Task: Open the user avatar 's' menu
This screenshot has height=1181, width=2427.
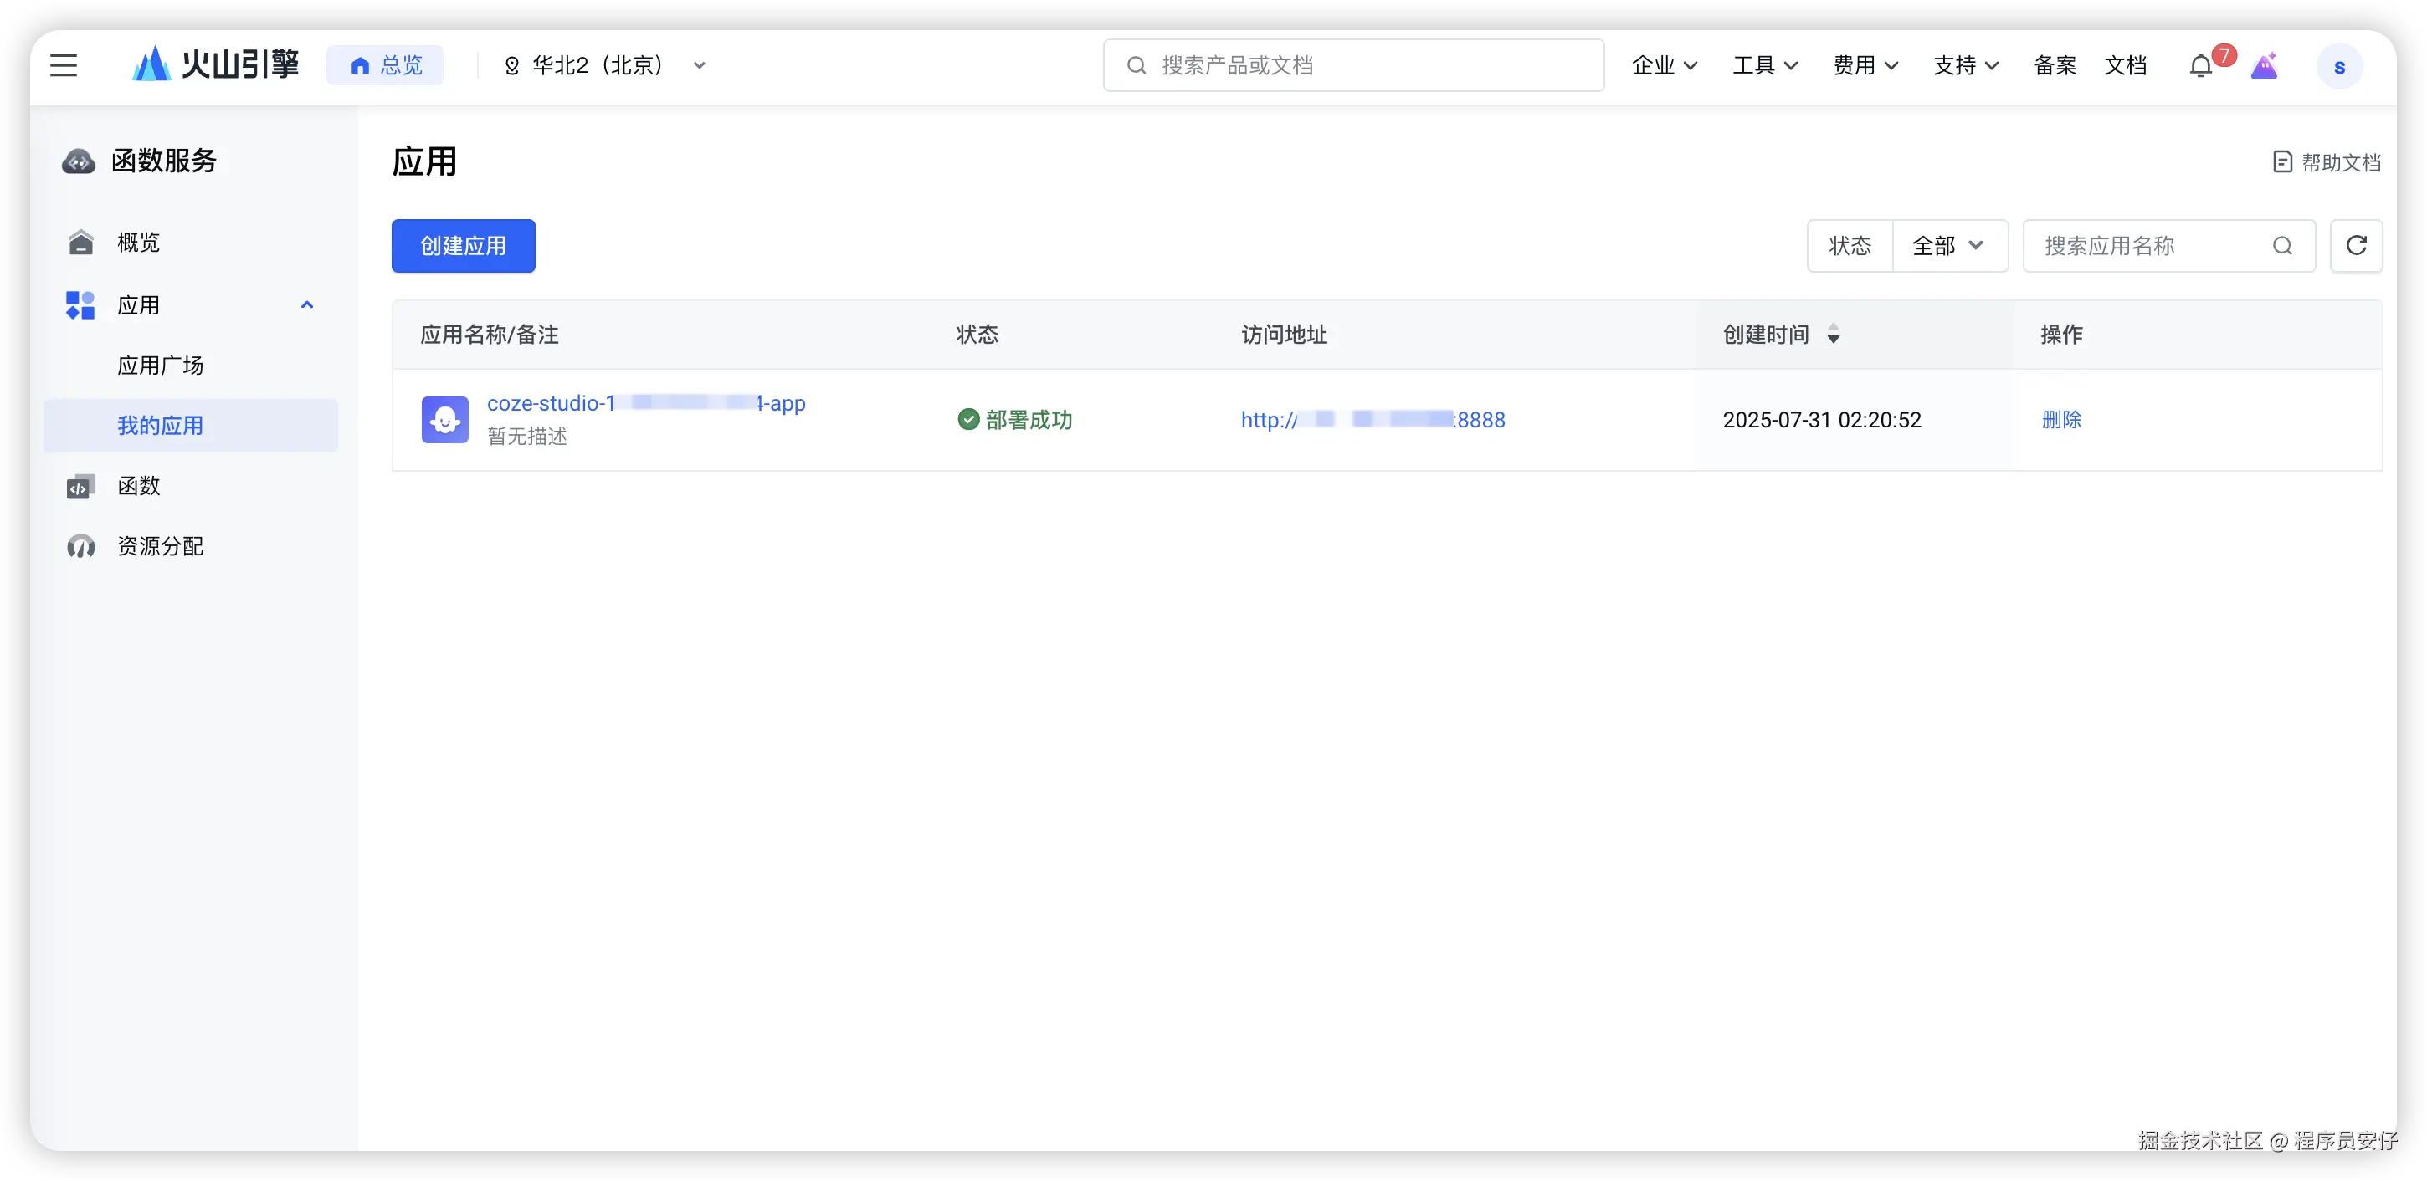Action: click(2339, 67)
